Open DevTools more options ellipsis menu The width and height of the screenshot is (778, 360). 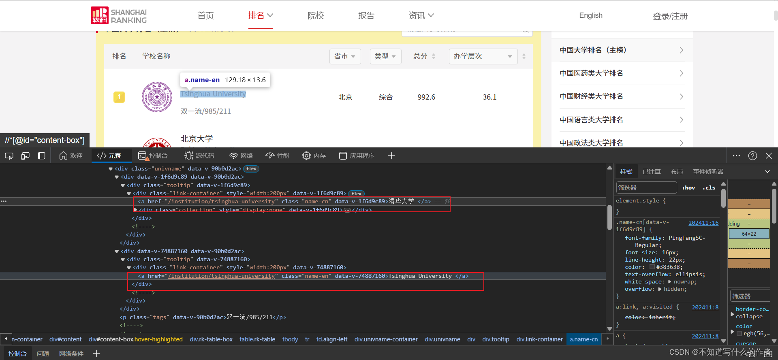point(737,156)
